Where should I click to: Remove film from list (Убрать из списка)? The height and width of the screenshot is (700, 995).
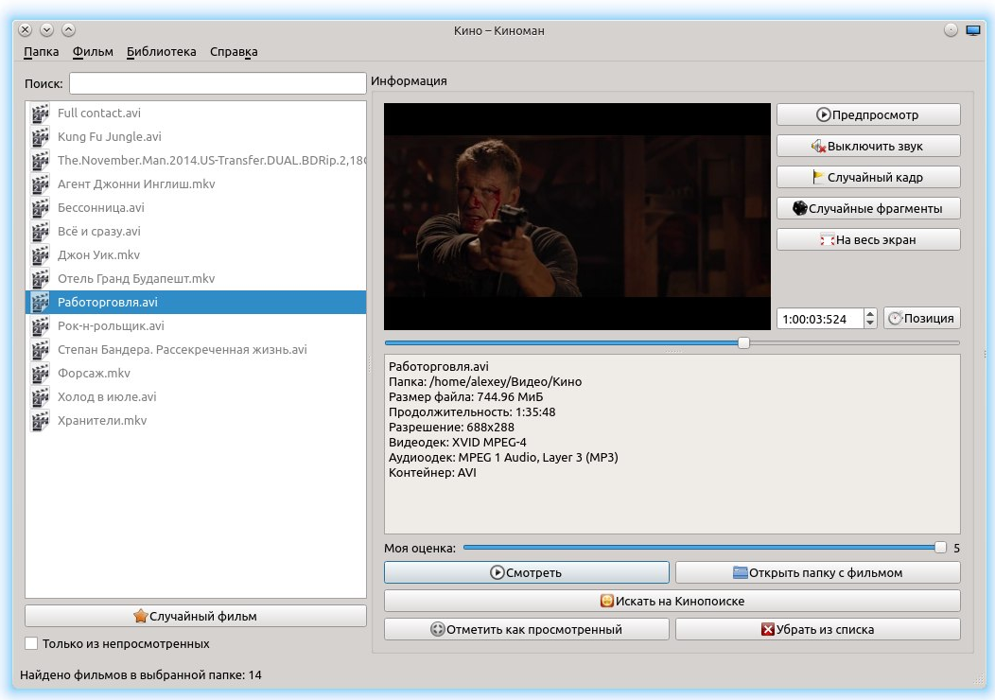(x=817, y=630)
